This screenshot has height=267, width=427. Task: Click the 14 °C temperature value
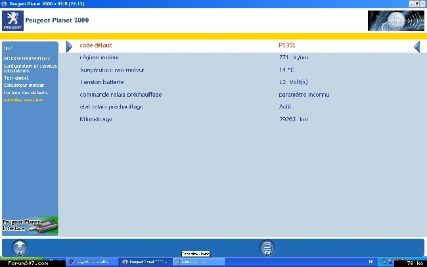(x=287, y=70)
